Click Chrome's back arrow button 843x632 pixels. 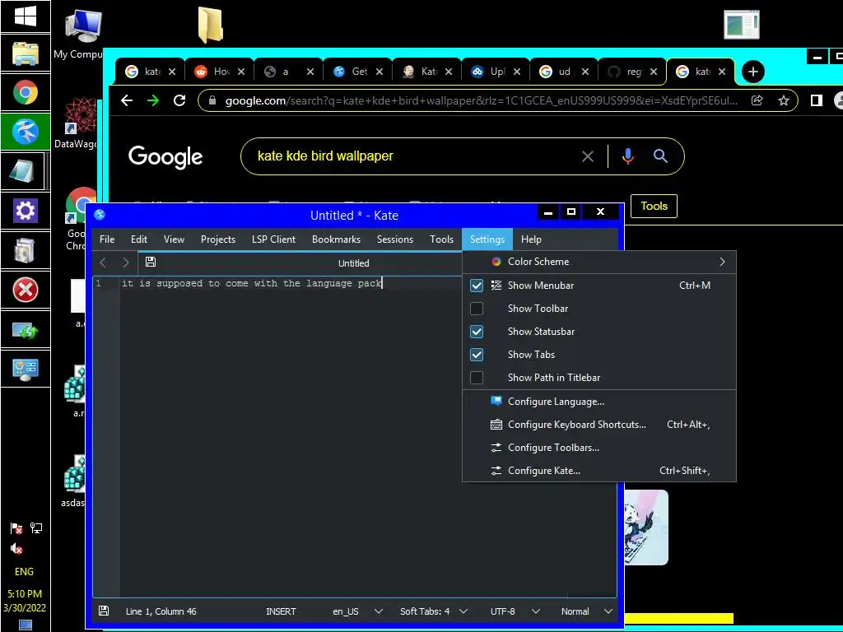(x=126, y=100)
